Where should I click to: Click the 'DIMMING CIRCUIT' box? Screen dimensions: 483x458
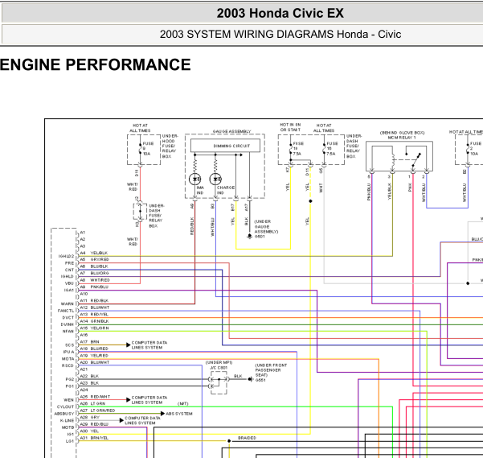click(226, 146)
